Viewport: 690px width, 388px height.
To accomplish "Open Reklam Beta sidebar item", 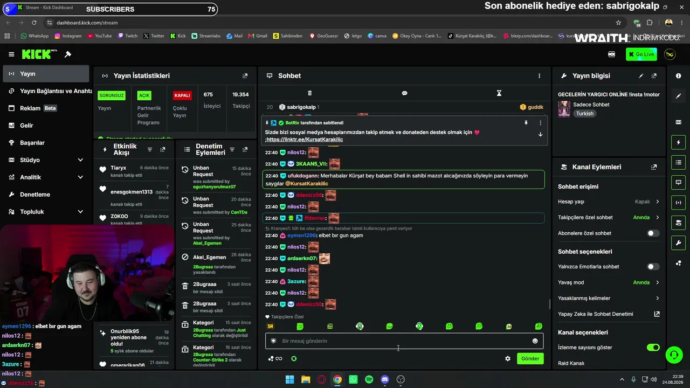I will [x=45, y=108].
